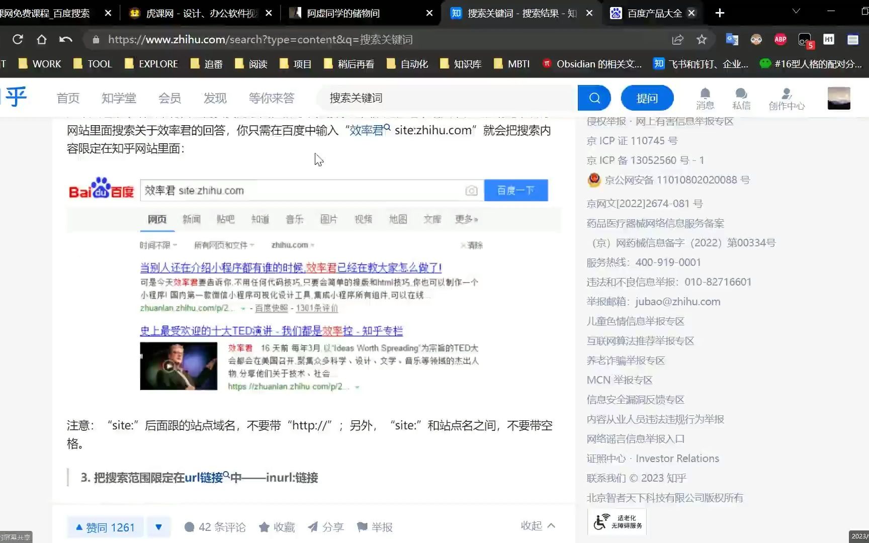Click the downvote triangle button
Viewport: 869px width, 543px height.
158,527
